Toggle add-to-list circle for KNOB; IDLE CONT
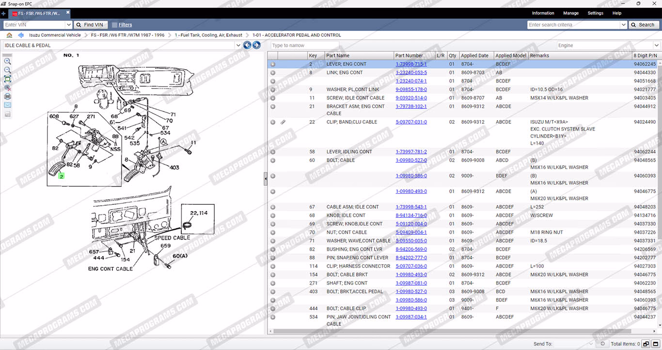Viewport: 662px width, 350px height. (x=273, y=215)
